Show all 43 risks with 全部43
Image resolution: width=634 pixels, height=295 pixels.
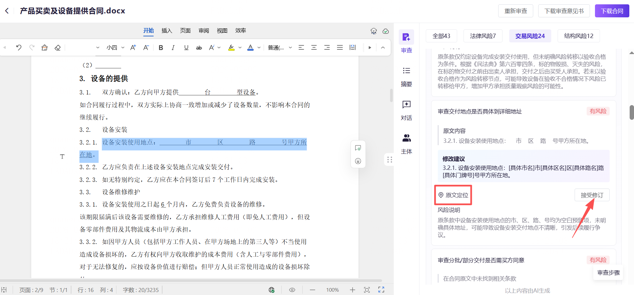click(x=441, y=36)
